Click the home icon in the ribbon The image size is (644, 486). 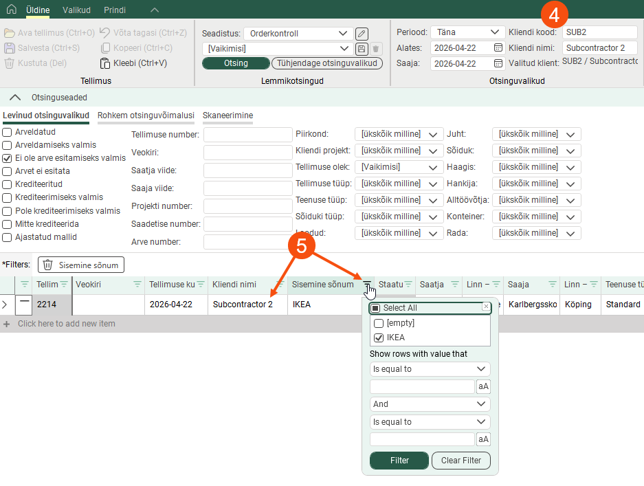click(x=11, y=10)
